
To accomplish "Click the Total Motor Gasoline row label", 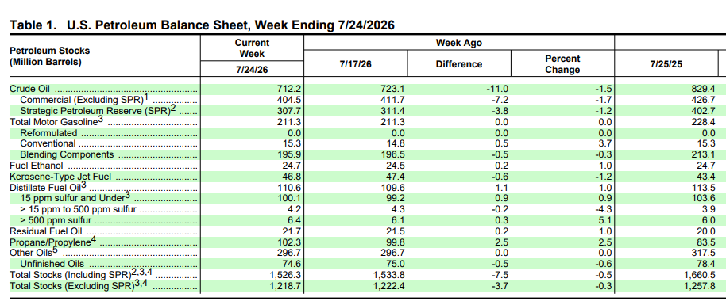I will click(56, 121).
